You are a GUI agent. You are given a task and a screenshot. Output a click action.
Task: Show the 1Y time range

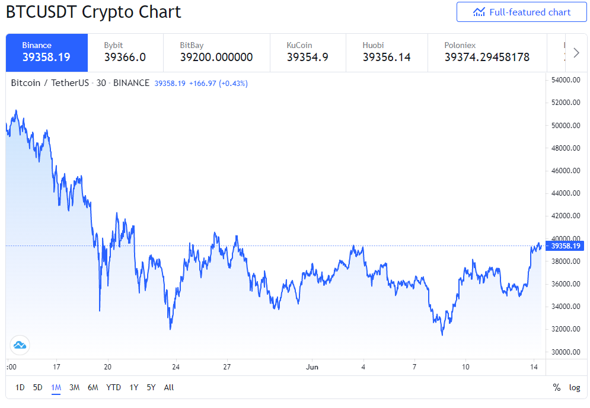pyautogui.click(x=133, y=387)
